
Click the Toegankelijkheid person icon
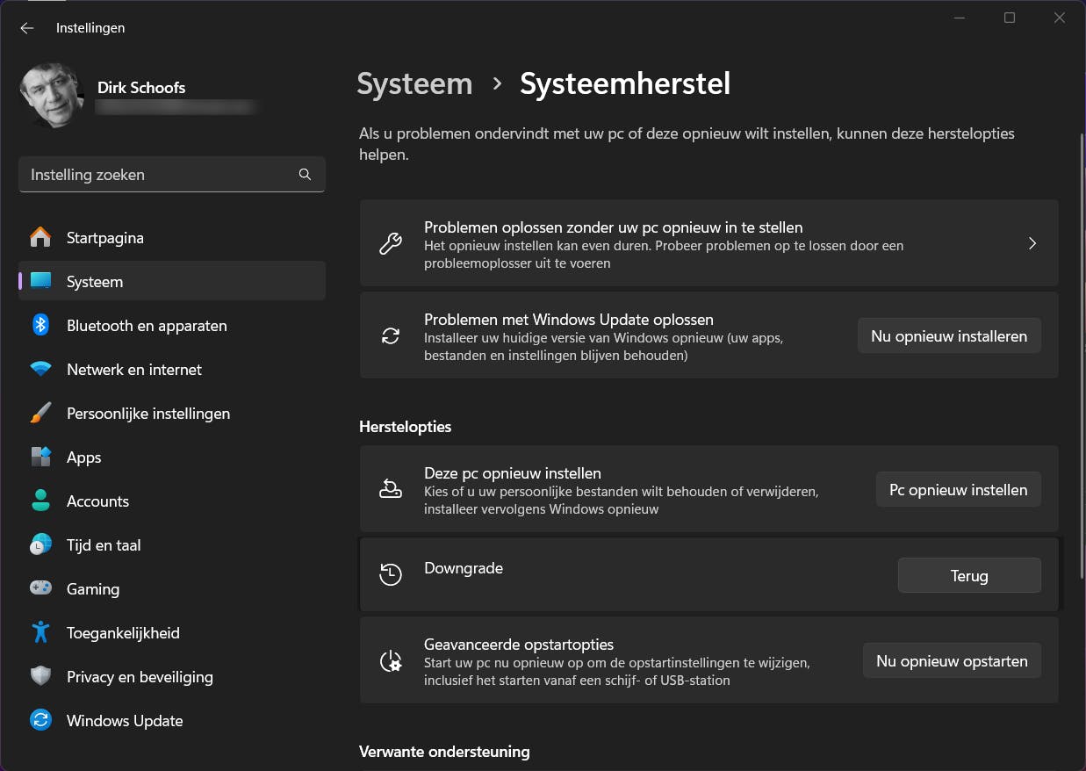[40, 633]
